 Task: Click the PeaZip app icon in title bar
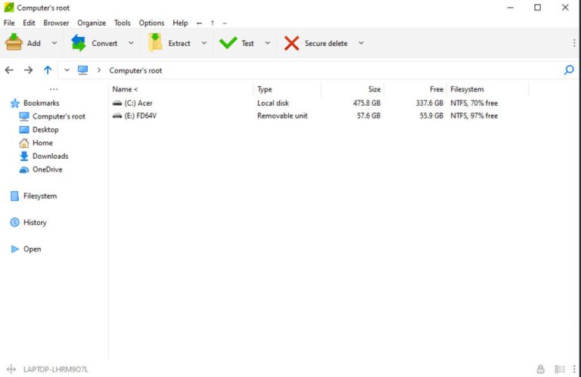click(9, 8)
